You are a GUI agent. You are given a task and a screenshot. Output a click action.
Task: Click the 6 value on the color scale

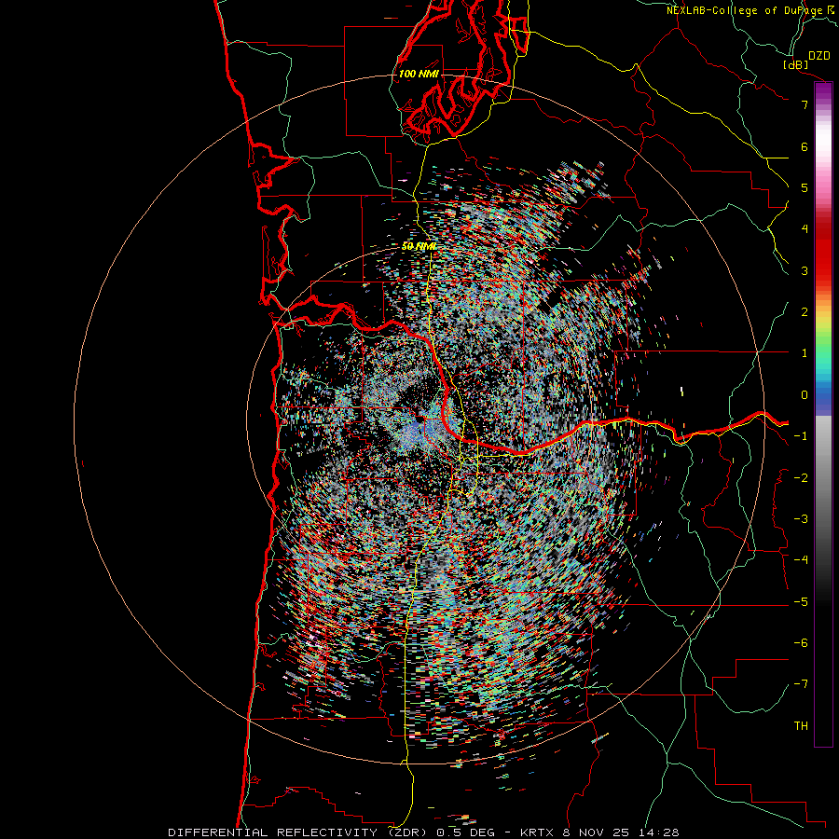click(805, 146)
